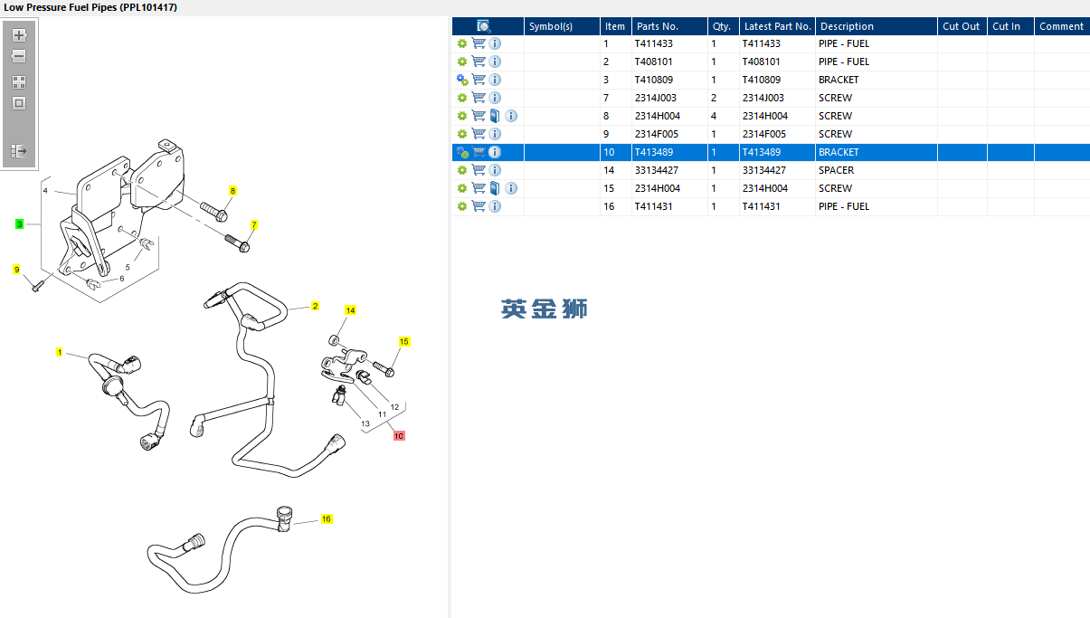Open info for item 2 T408101
The image size is (1090, 618).
495,62
